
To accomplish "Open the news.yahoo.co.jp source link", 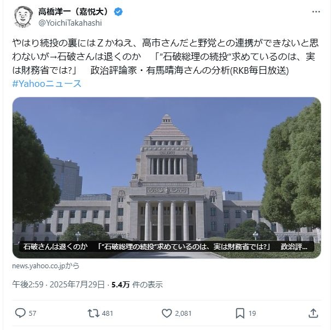I will tap(45, 266).
